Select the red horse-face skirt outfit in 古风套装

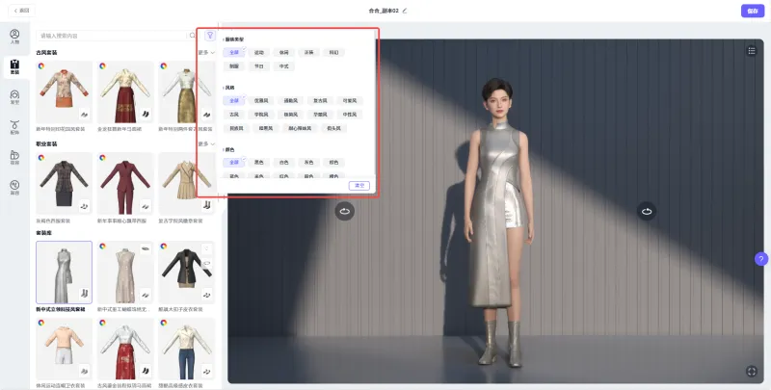coord(125,91)
